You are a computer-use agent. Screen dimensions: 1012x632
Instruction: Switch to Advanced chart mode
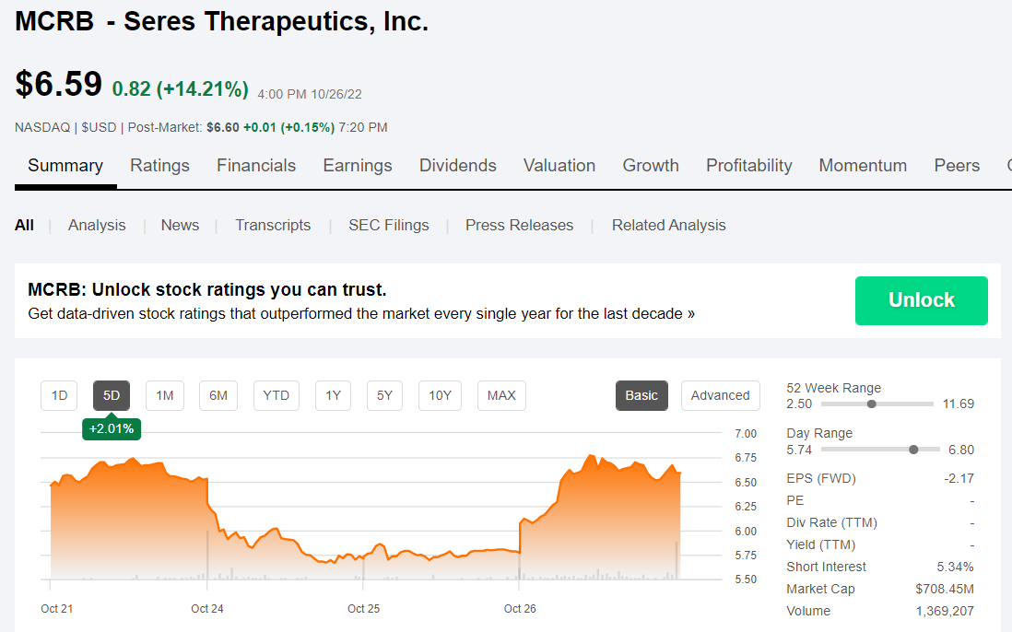720,395
